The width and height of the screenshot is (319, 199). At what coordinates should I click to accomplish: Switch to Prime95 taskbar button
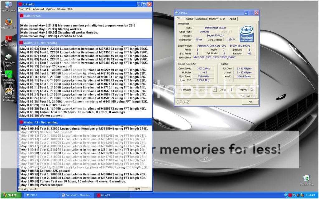pos(112,195)
